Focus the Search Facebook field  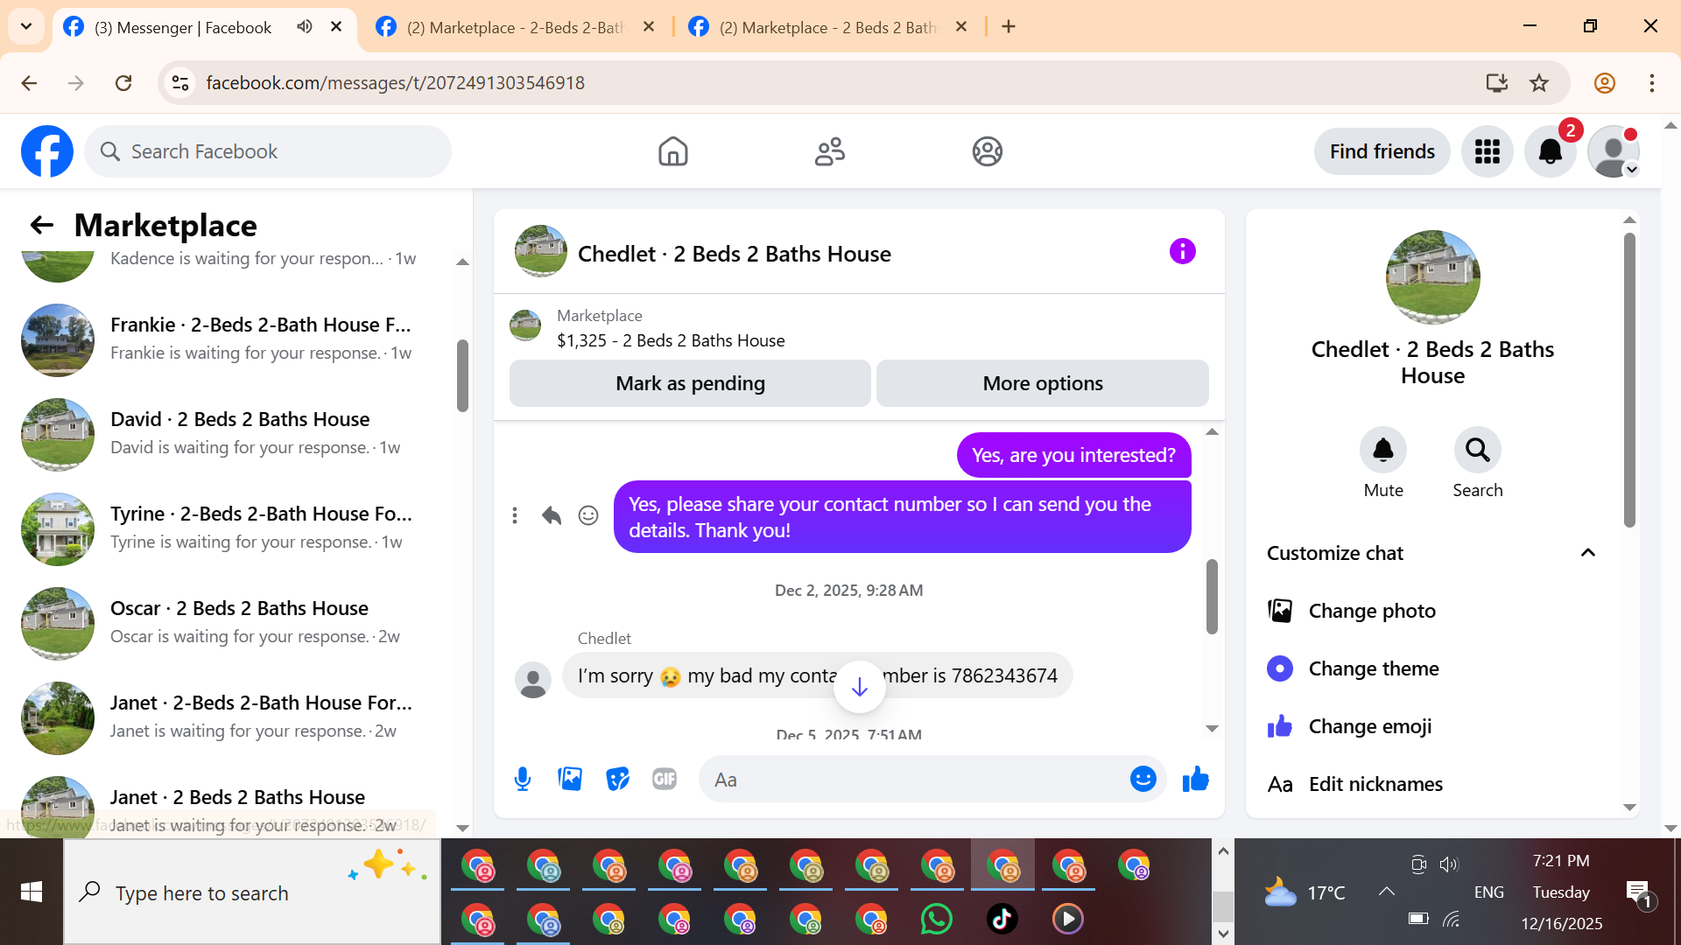pyautogui.click(x=268, y=151)
